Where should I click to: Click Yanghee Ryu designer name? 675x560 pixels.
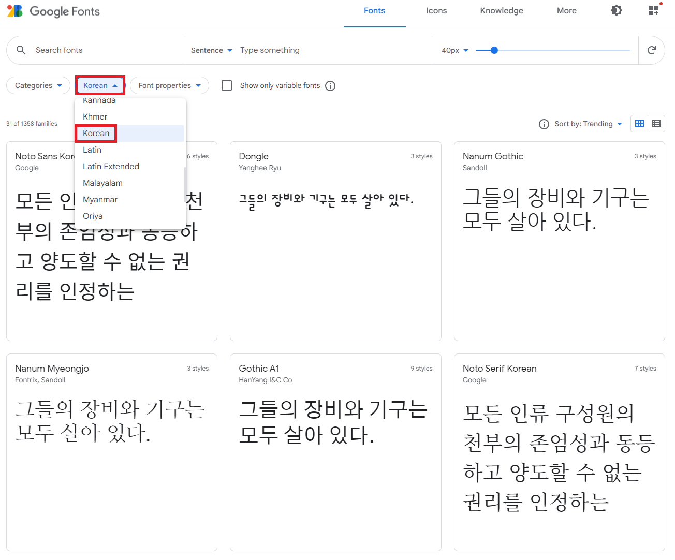pyautogui.click(x=260, y=168)
